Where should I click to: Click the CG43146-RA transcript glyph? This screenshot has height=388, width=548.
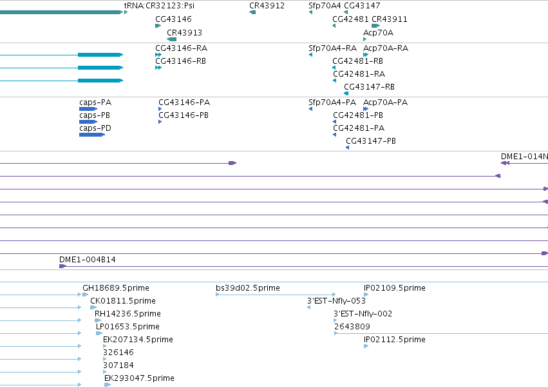pos(158,55)
